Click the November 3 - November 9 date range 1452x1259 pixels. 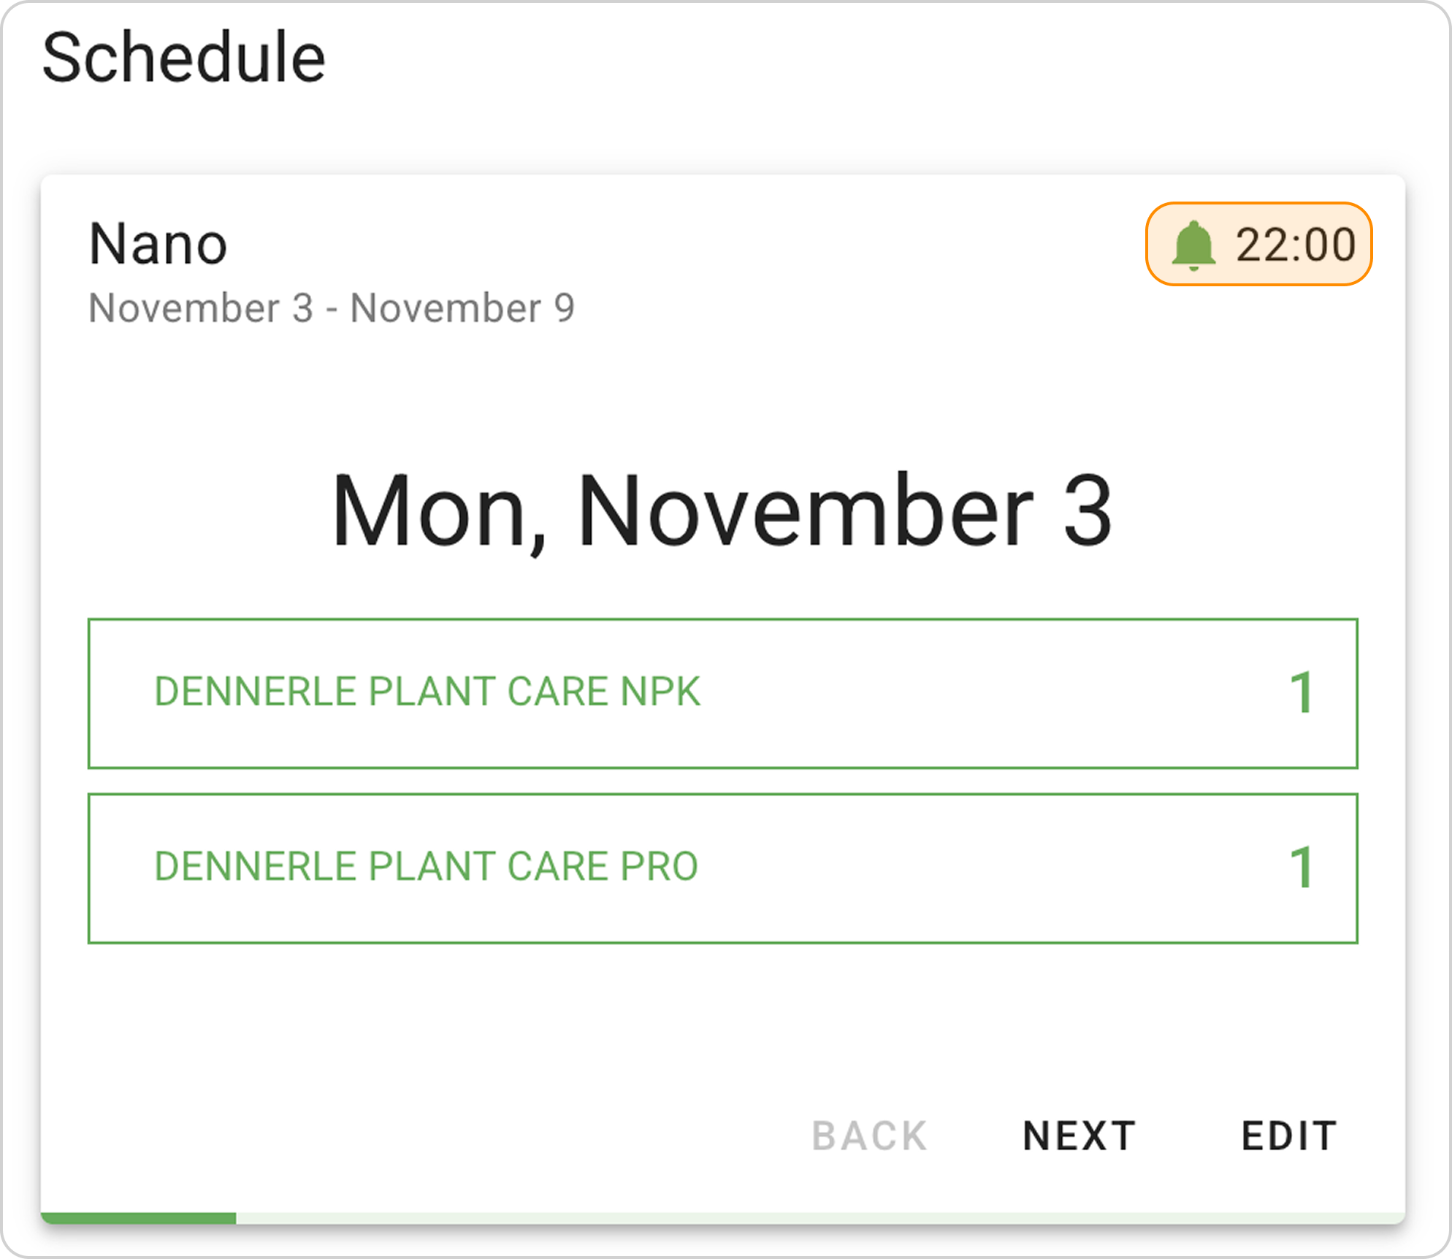332,307
